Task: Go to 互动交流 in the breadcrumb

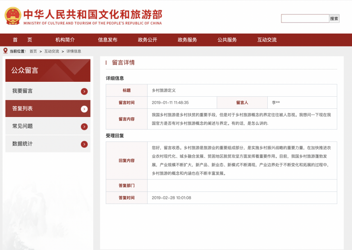Action: coord(52,51)
